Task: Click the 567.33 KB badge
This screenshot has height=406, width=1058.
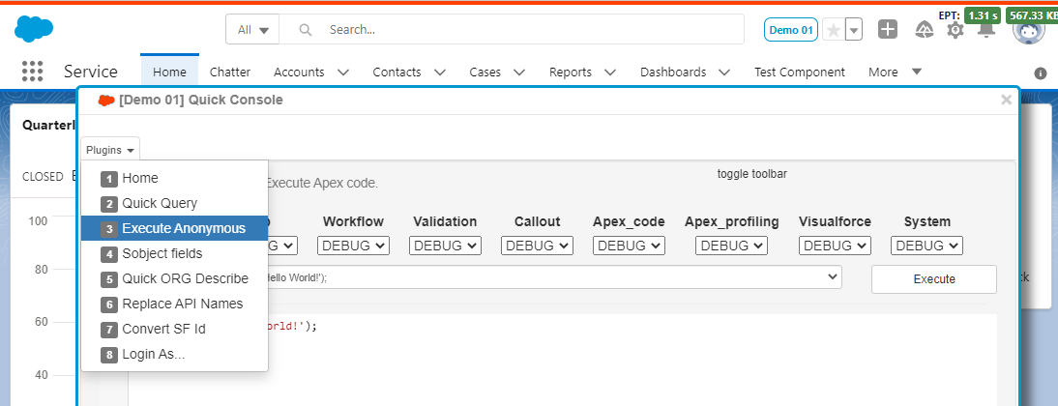Action: click(1032, 15)
